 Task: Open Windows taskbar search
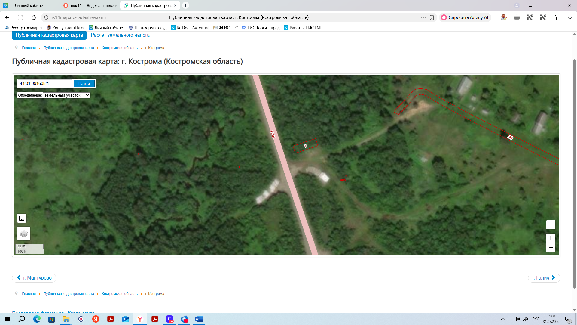point(22,319)
